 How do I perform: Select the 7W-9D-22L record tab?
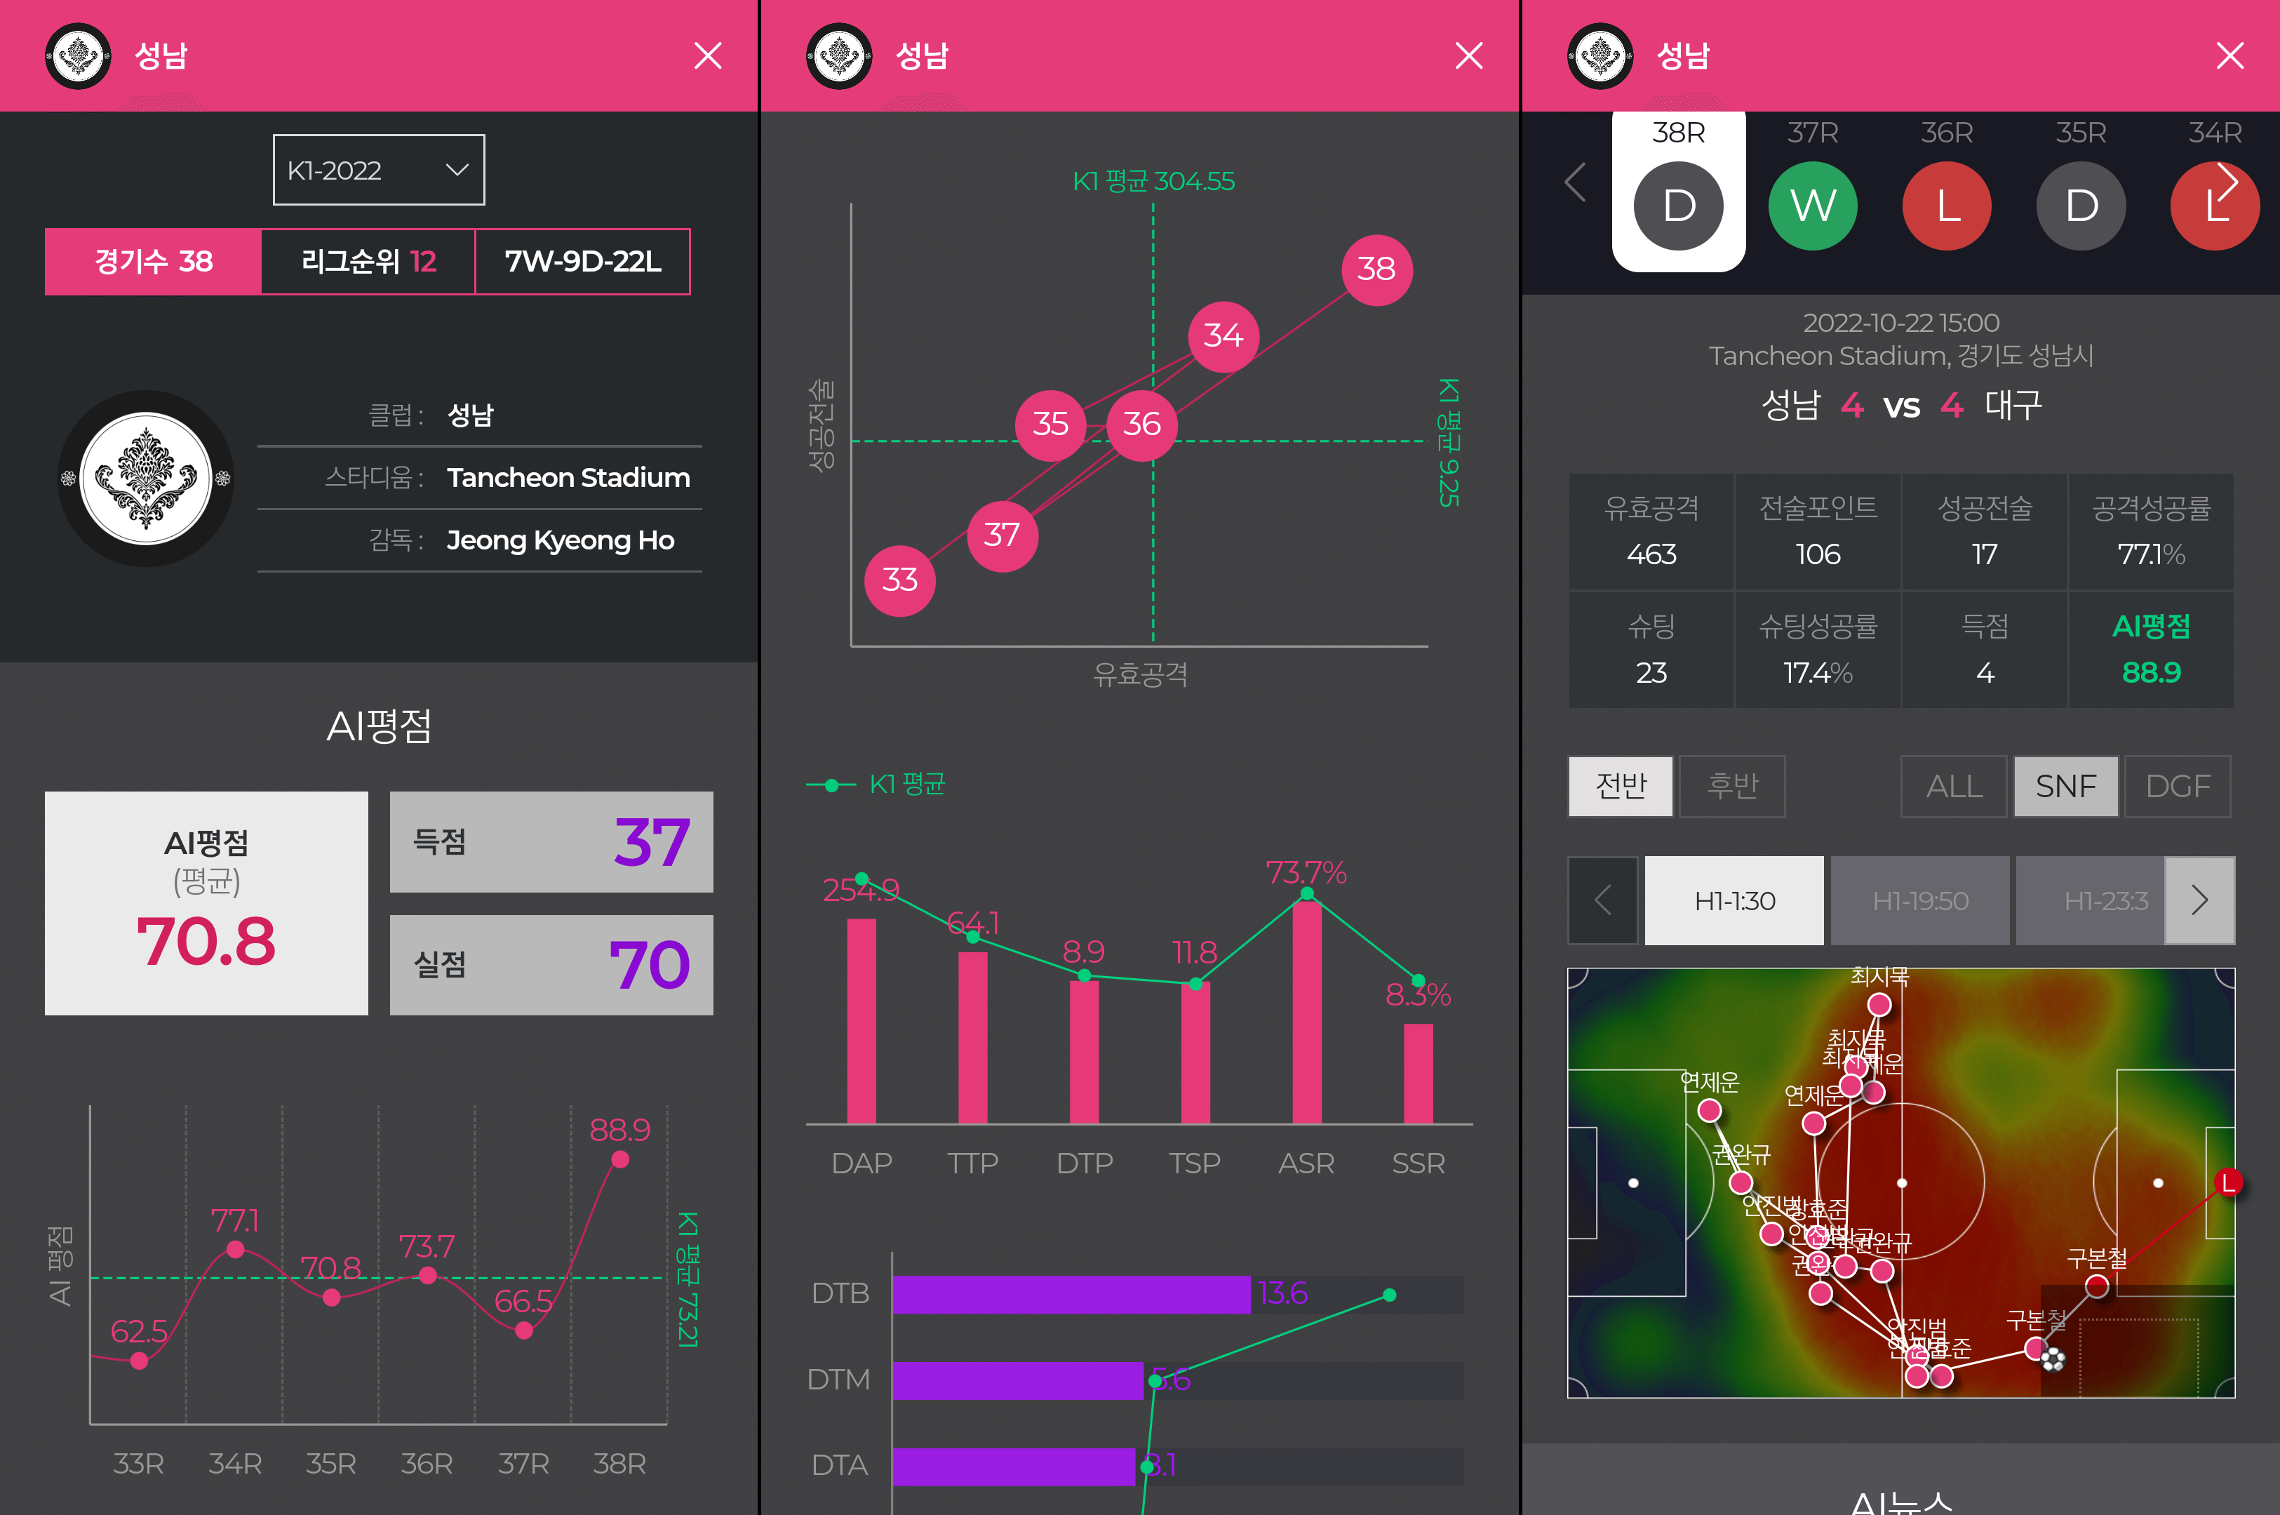click(x=582, y=262)
